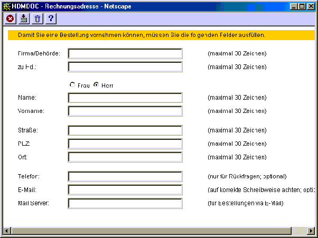Viewport: 318px width, 238px height.
Task: Select the Frau radio button
Action: click(72, 84)
